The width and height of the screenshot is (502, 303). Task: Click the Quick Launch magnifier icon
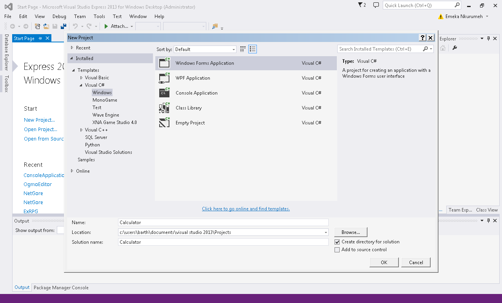pos(457,5)
